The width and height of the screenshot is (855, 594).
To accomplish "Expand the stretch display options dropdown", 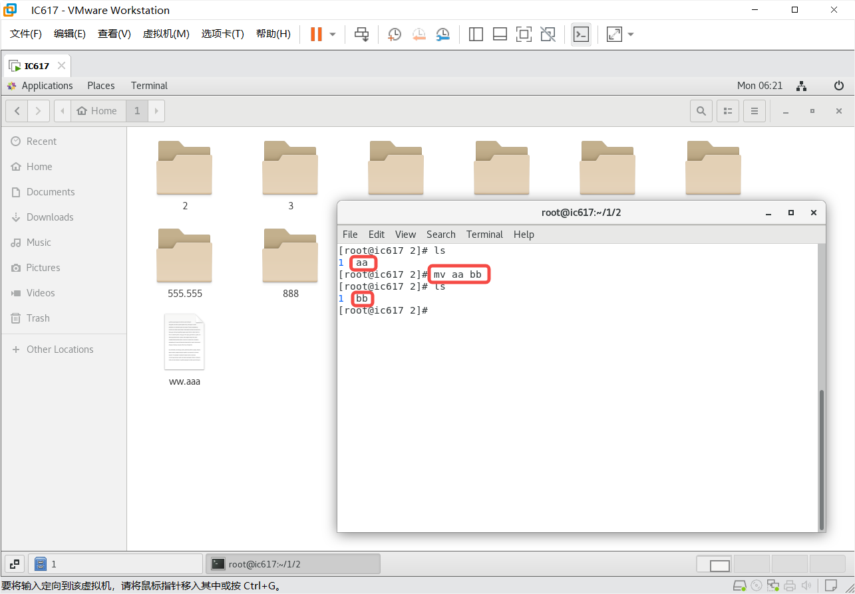I will [x=631, y=34].
